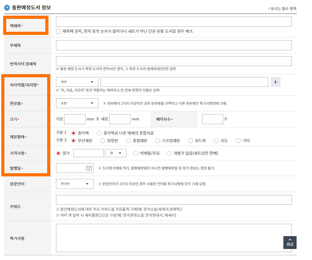Check the 단권 유통 도서 title checkbox
Screen dimensions: 312x260
pyautogui.click(x=58, y=31)
